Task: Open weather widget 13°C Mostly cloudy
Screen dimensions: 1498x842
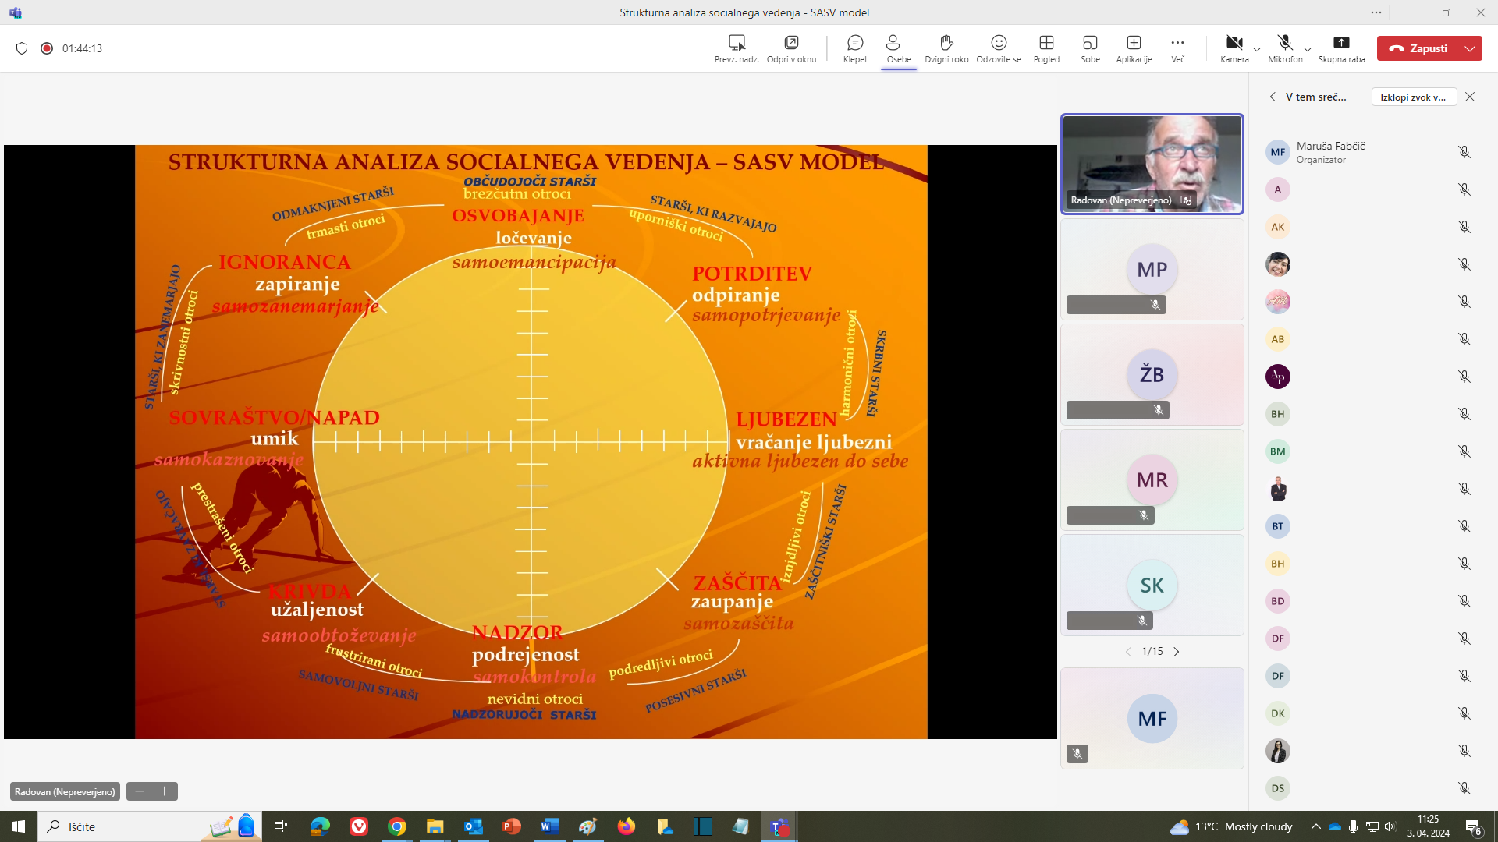Action: [x=1231, y=826]
